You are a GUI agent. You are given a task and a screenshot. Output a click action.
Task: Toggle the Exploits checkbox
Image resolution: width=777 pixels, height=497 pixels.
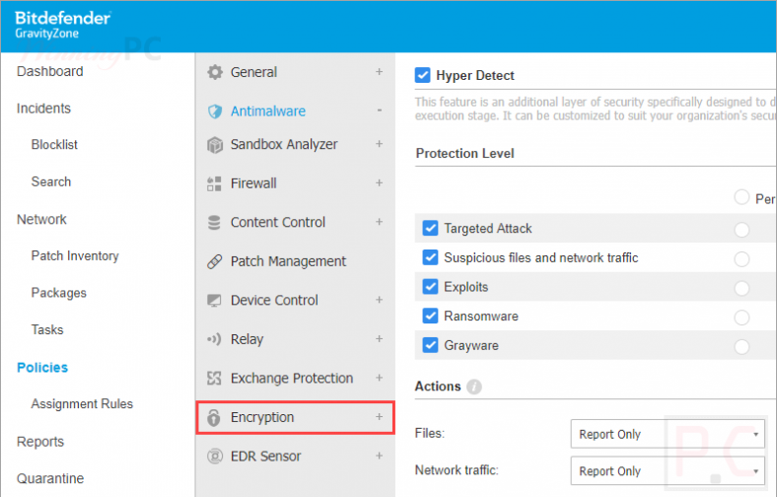[x=430, y=287]
